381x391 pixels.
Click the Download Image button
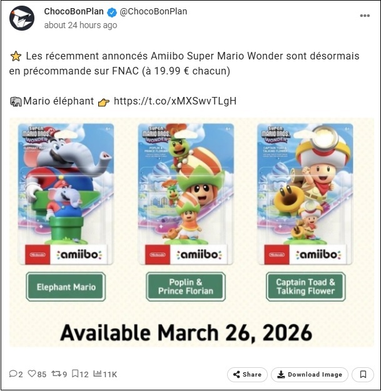tap(310, 375)
